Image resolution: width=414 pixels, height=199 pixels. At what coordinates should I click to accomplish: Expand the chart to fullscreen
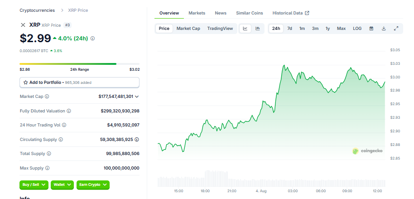[x=396, y=29]
